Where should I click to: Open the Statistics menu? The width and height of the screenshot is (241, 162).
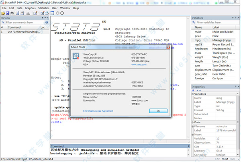[44, 8]
